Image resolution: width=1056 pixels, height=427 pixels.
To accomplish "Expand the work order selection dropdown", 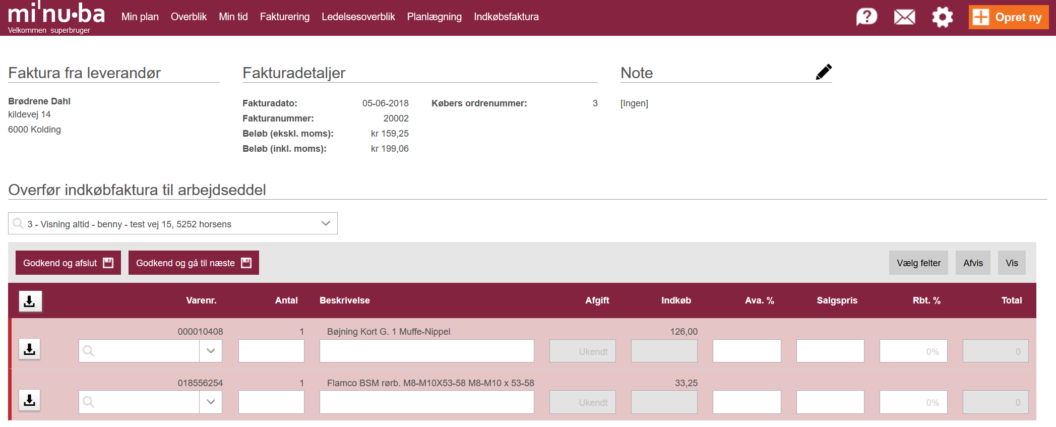I will [326, 223].
